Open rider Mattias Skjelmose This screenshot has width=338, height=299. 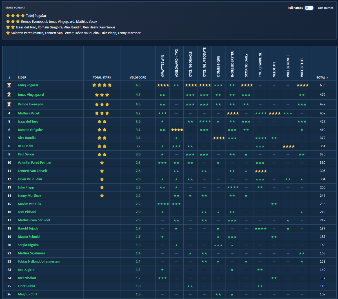32,253
